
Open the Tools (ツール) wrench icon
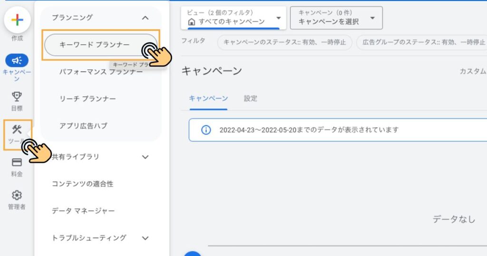pos(17,129)
